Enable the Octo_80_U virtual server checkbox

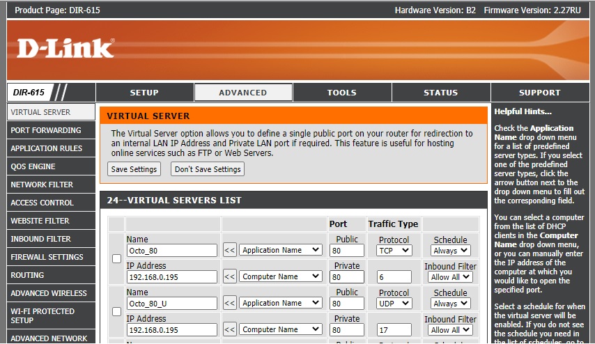(x=117, y=312)
